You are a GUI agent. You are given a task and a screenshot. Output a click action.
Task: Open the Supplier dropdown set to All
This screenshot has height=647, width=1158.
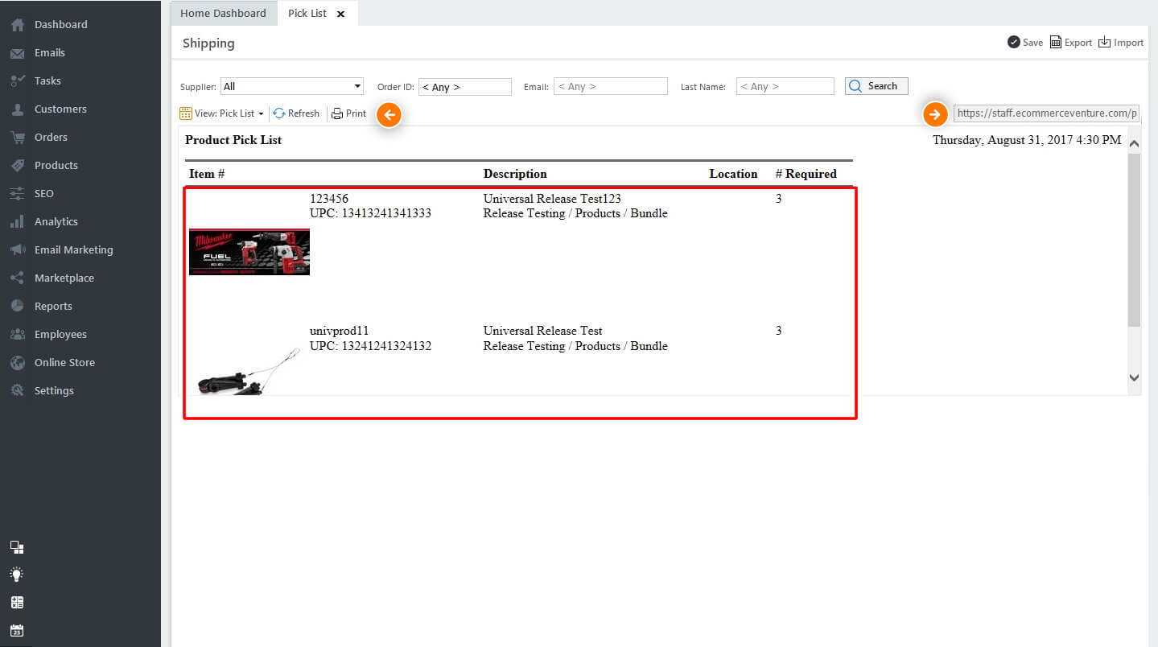tap(292, 86)
